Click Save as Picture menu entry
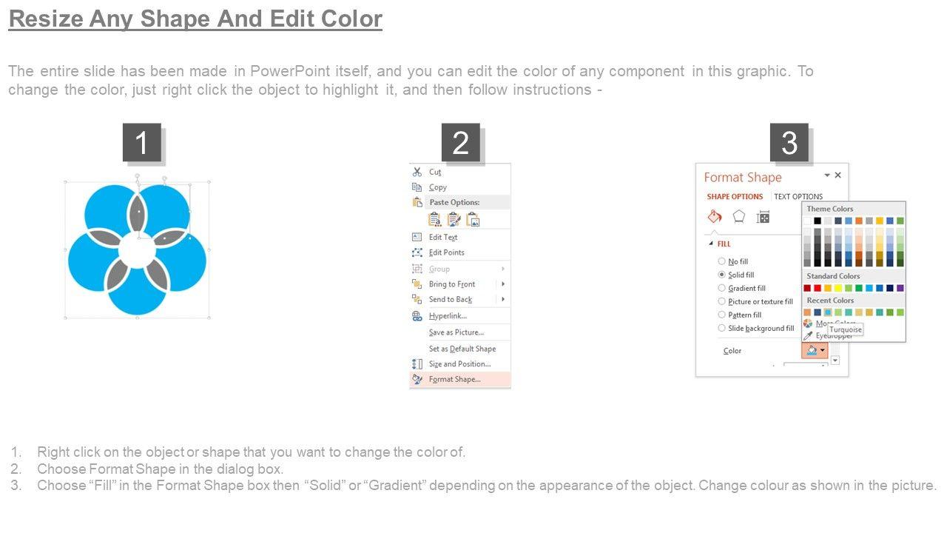The height and width of the screenshot is (533, 947). coord(456,332)
